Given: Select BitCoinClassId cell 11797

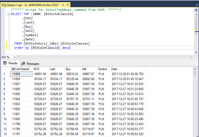Looking at the screenshot, I should click(21, 134).
